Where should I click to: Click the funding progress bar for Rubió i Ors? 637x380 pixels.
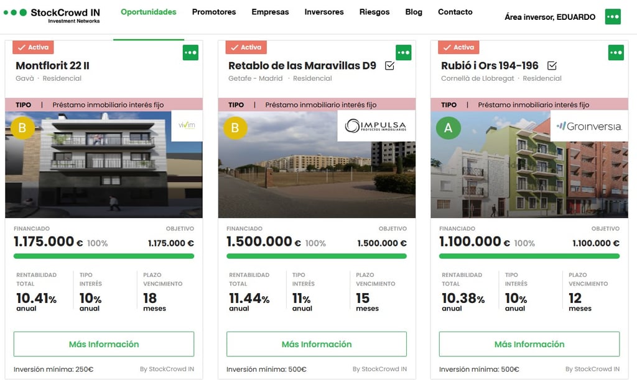point(529,256)
